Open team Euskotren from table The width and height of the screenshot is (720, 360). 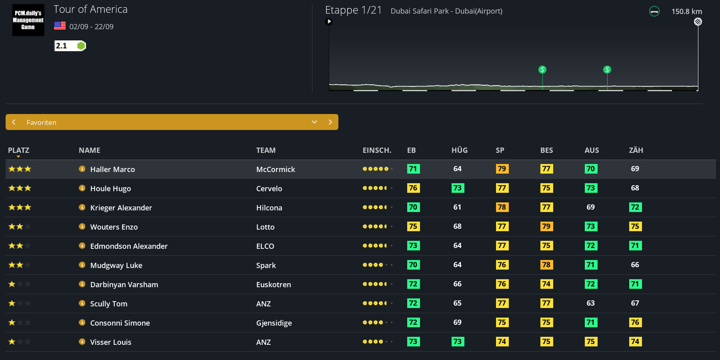[273, 284]
